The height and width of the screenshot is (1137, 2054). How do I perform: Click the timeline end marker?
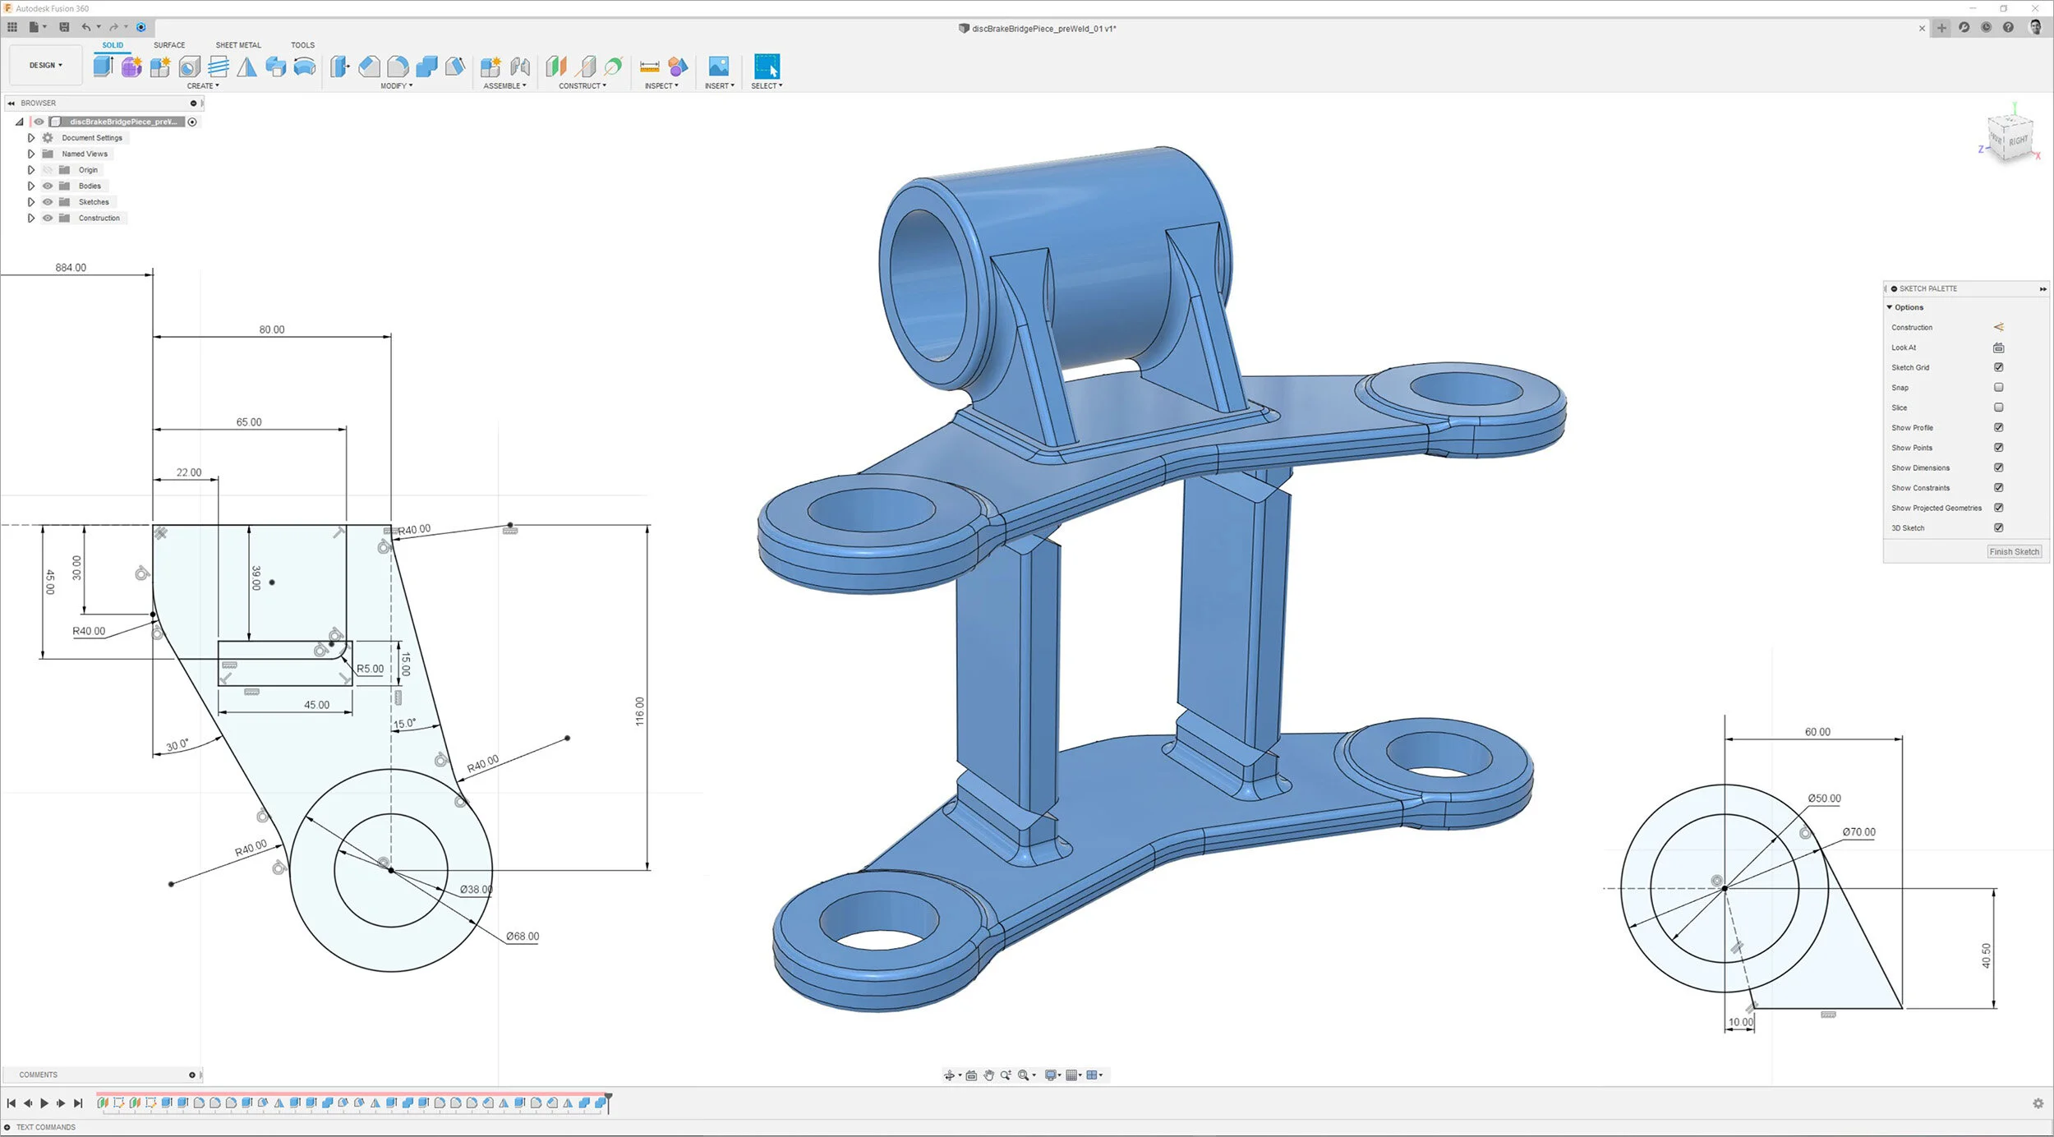click(x=609, y=1102)
